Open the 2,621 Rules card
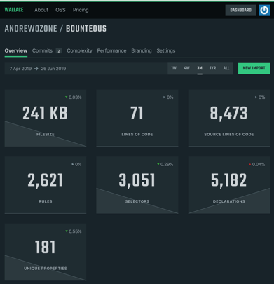The width and height of the screenshot is (274, 284). click(46, 185)
